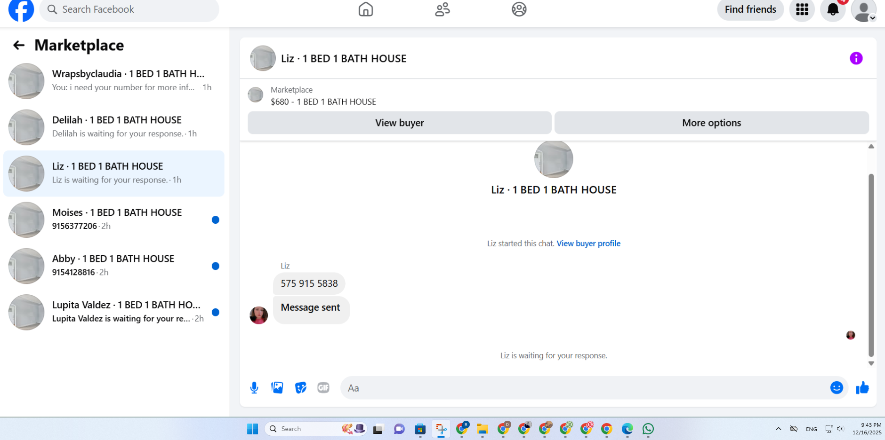Image resolution: width=885 pixels, height=440 pixels.
Task: Click Liz's avatar beside the messages
Action: tap(258, 315)
